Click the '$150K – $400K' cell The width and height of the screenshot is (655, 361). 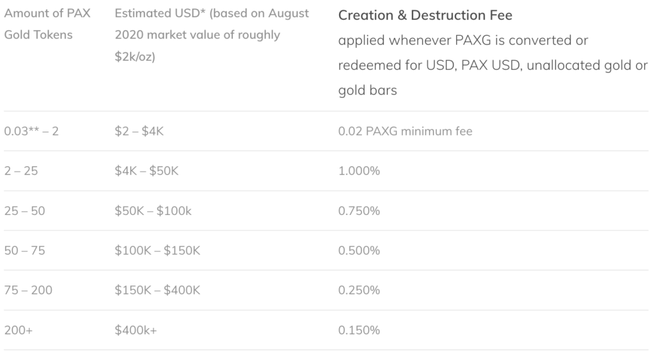click(157, 290)
